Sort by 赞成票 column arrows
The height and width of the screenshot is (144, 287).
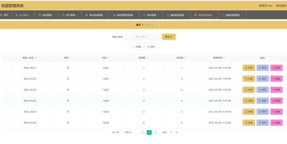click(147, 58)
